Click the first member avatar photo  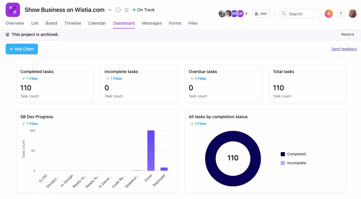tap(222, 14)
